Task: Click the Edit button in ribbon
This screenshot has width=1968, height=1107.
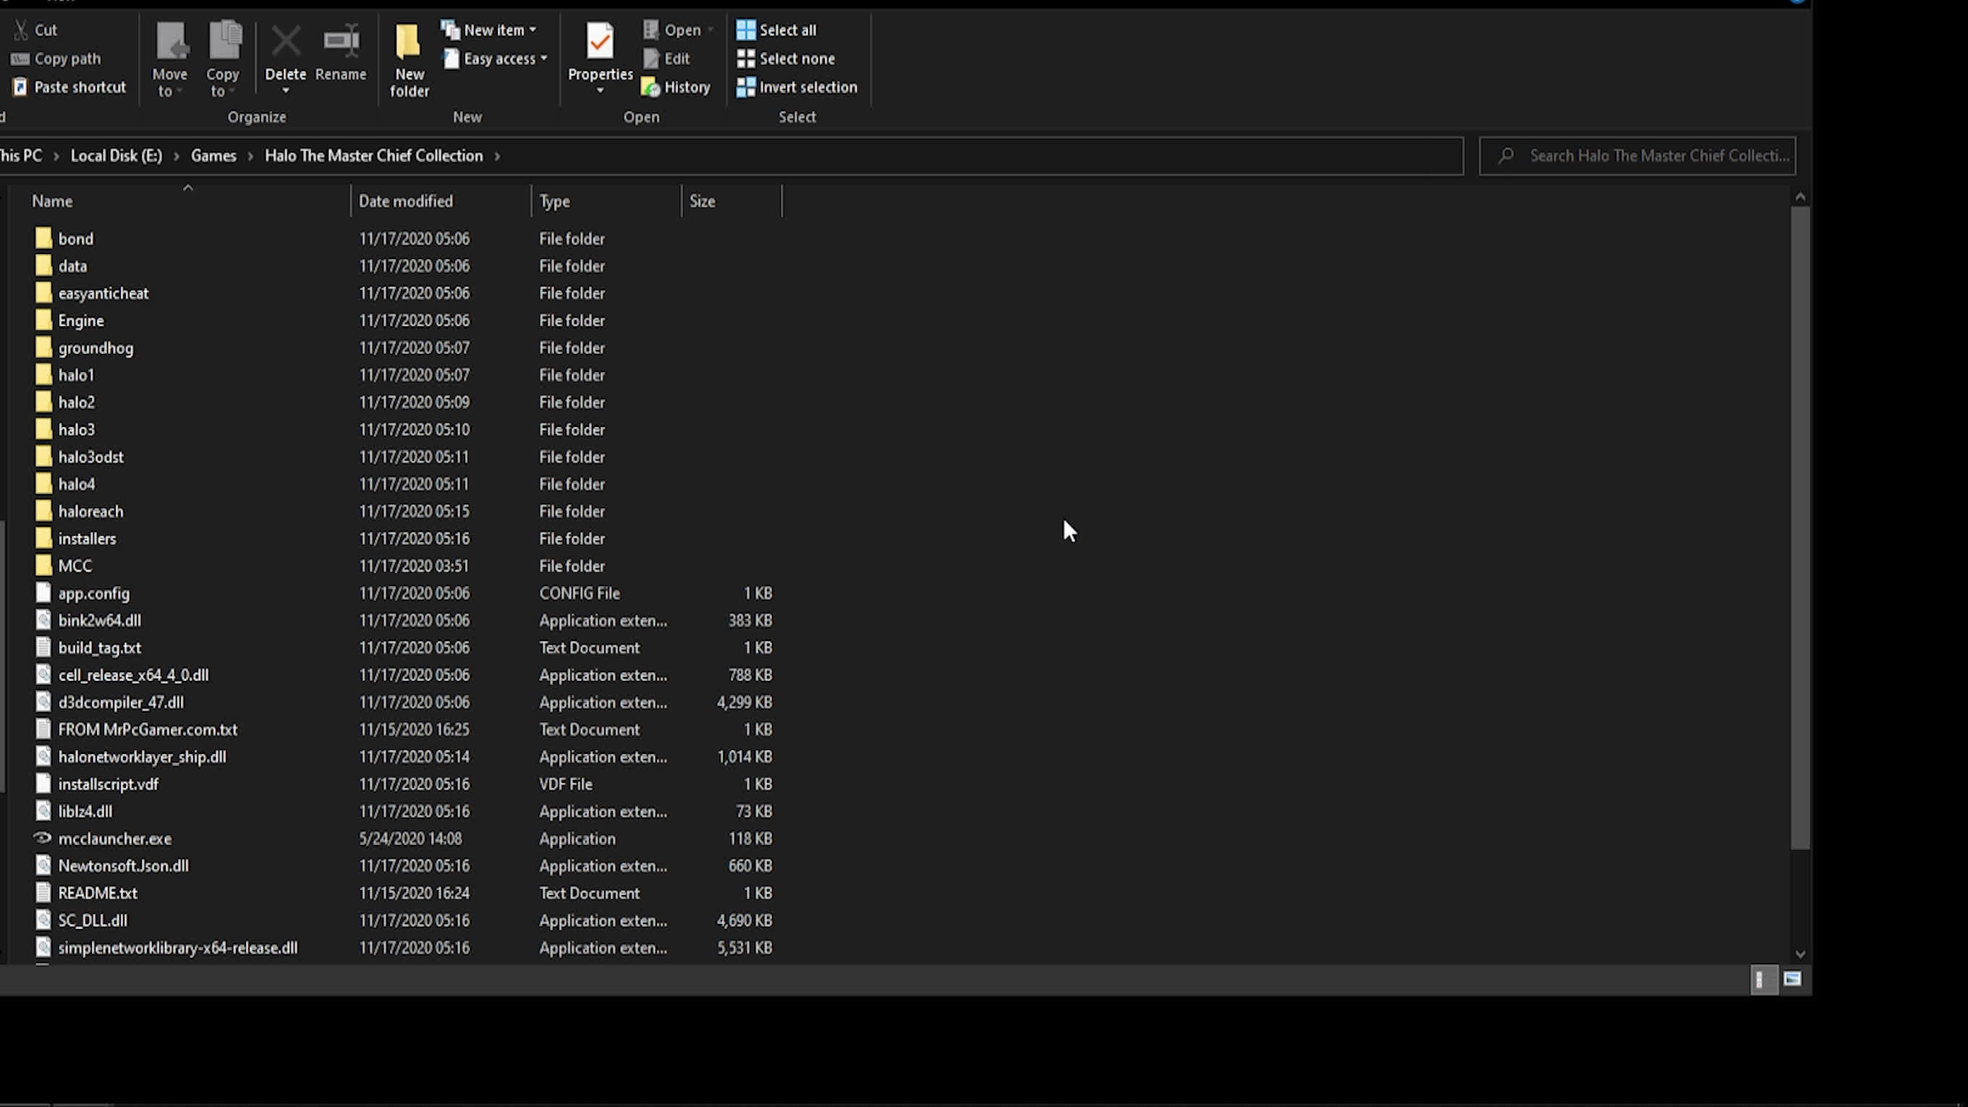Action: 666,59
